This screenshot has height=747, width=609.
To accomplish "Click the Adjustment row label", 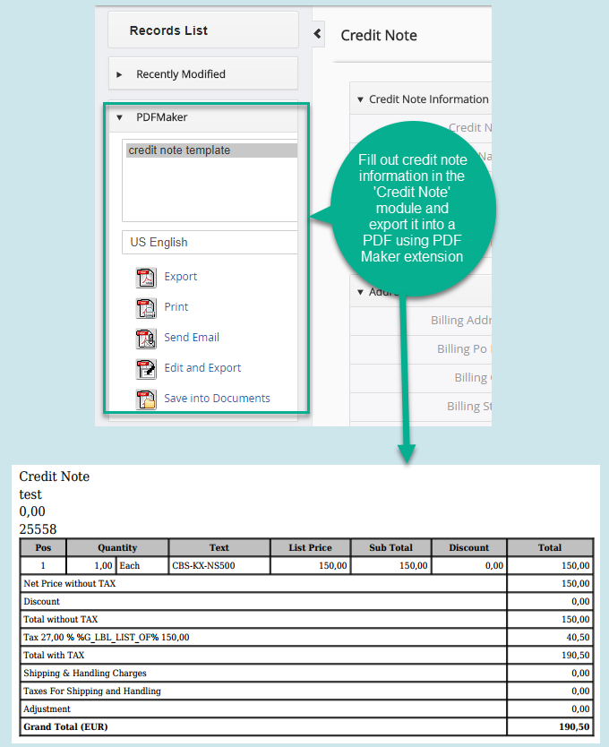I will point(47,709).
